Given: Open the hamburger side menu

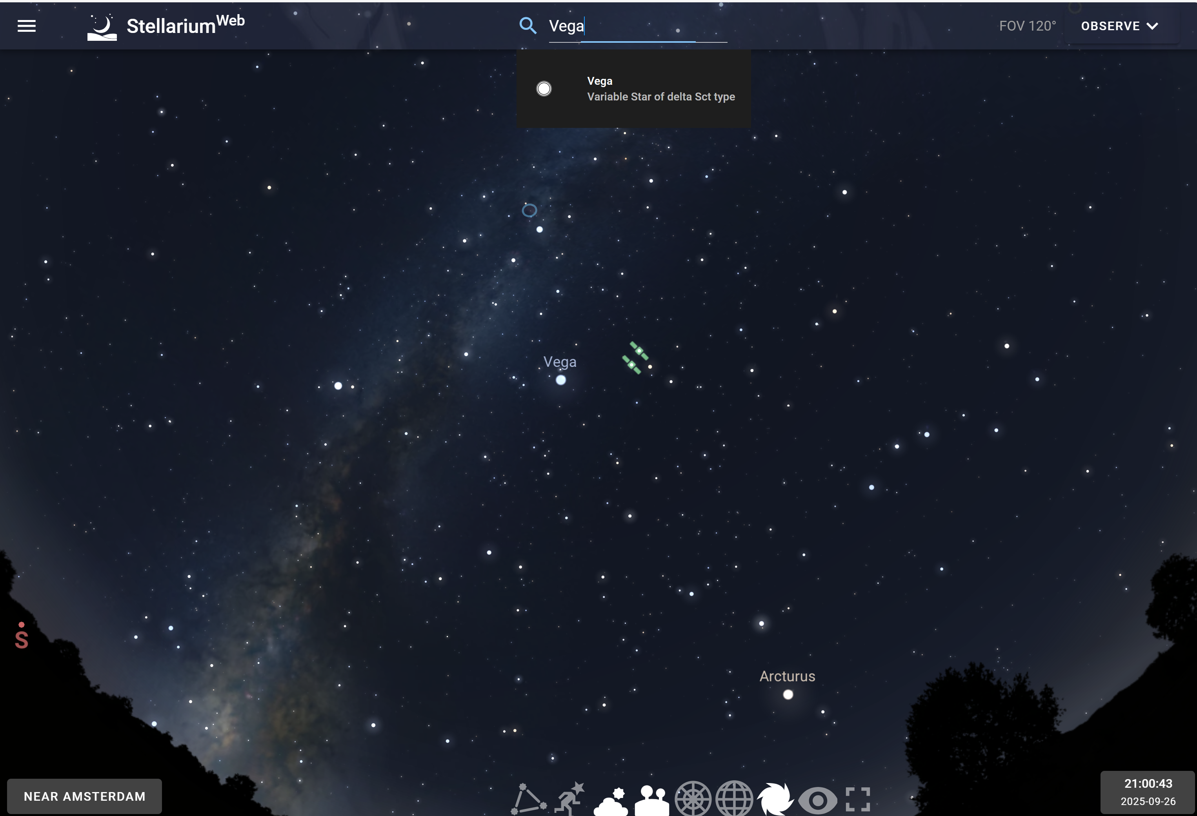Looking at the screenshot, I should [x=27, y=26].
